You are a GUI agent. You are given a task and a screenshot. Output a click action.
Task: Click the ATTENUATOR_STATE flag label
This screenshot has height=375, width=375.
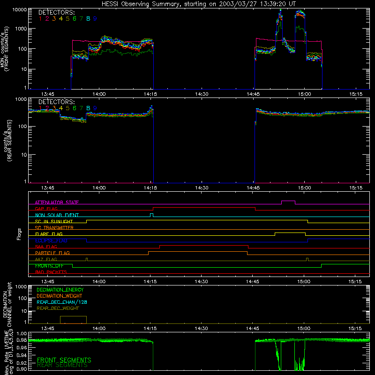(x=57, y=202)
